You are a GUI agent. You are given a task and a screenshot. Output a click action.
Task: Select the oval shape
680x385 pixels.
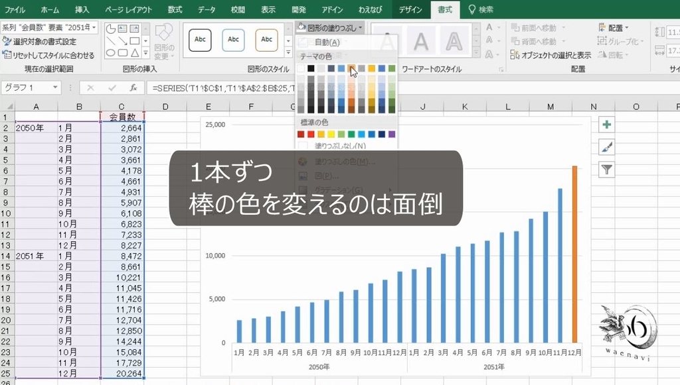pos(111,53)
